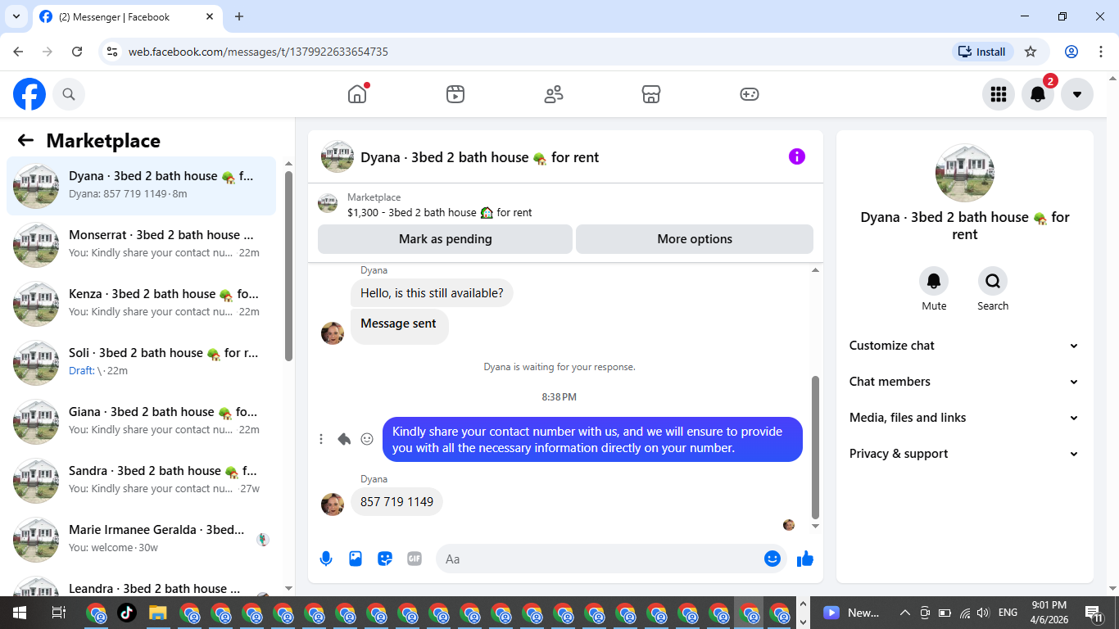Go to Home feed icon
The height and width of the screenshot is (629, 1119).
357,94
